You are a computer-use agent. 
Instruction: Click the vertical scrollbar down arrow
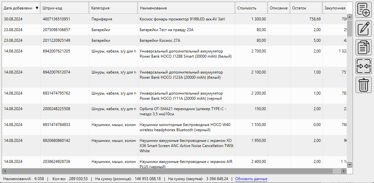350,165
